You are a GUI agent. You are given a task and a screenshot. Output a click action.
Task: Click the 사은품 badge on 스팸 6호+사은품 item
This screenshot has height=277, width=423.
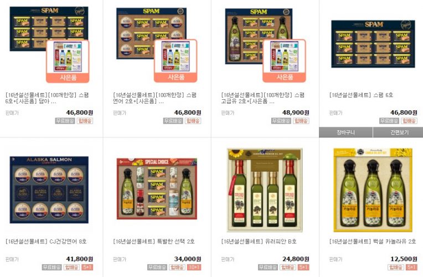[x=68, y=78]
